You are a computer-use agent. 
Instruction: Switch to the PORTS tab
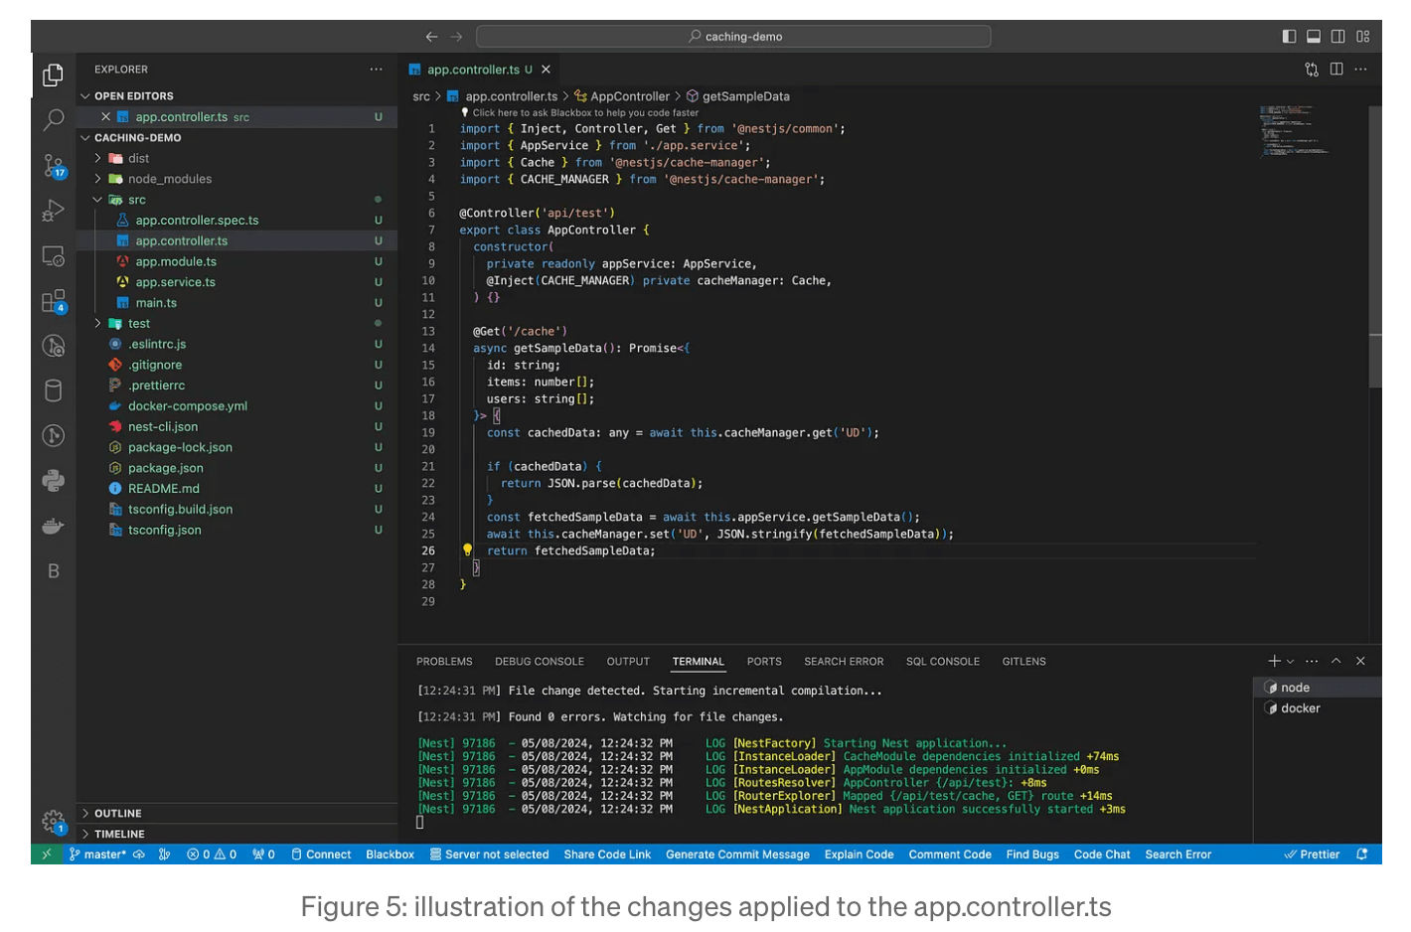(764, 662)
